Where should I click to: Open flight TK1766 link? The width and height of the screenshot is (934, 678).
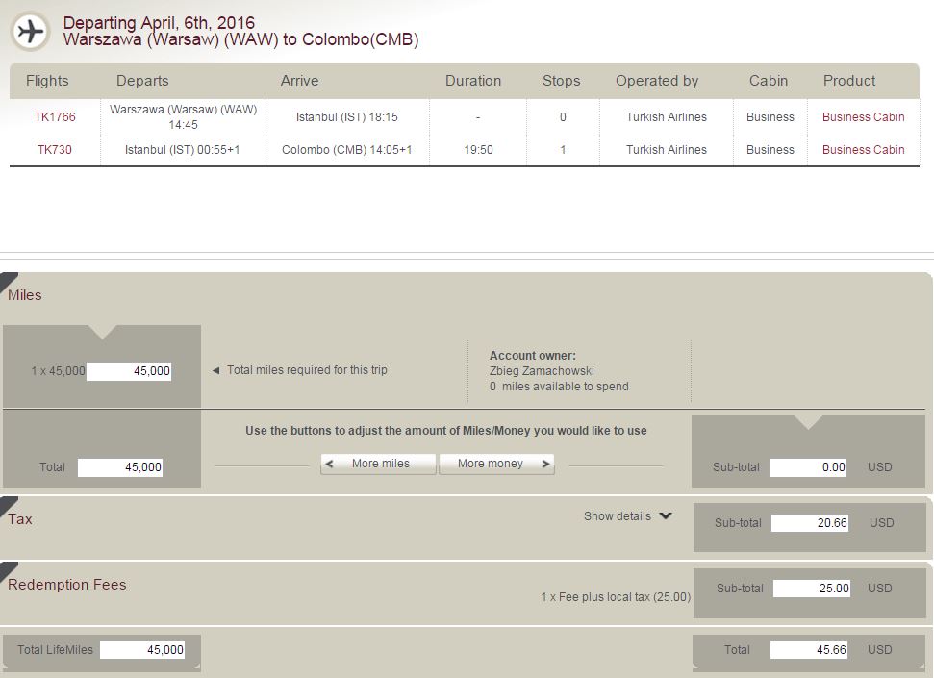[55, 116]
